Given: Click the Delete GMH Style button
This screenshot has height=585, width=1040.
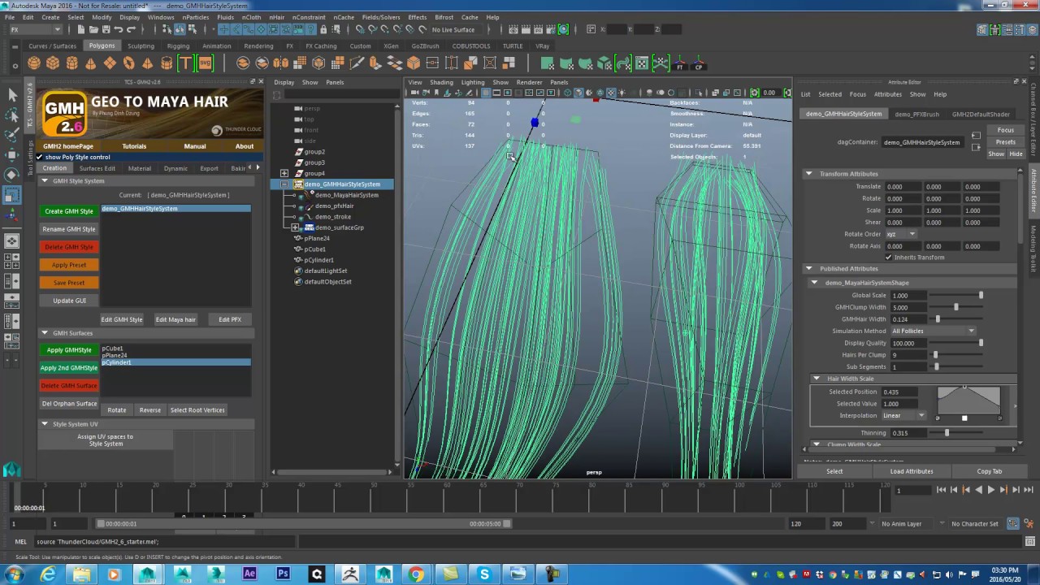Looking at the screenshot, I should click(x=69, y=247).
